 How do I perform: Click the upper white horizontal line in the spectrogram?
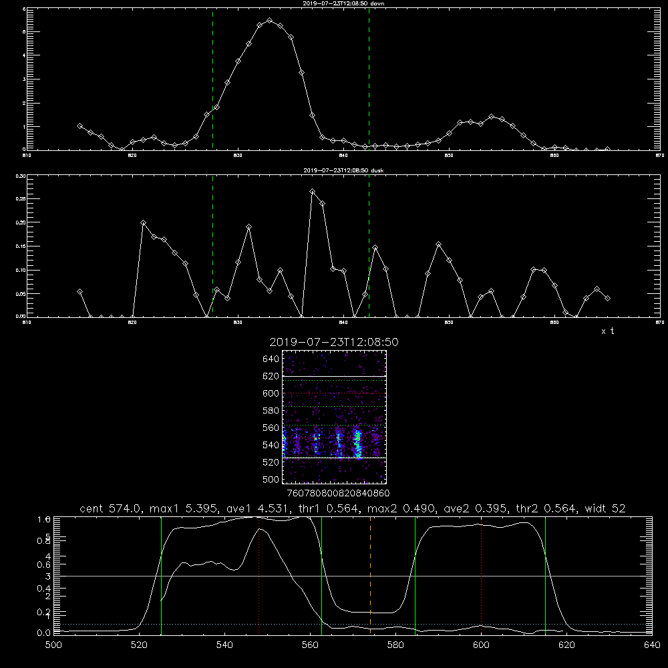[x=335, y=376]
